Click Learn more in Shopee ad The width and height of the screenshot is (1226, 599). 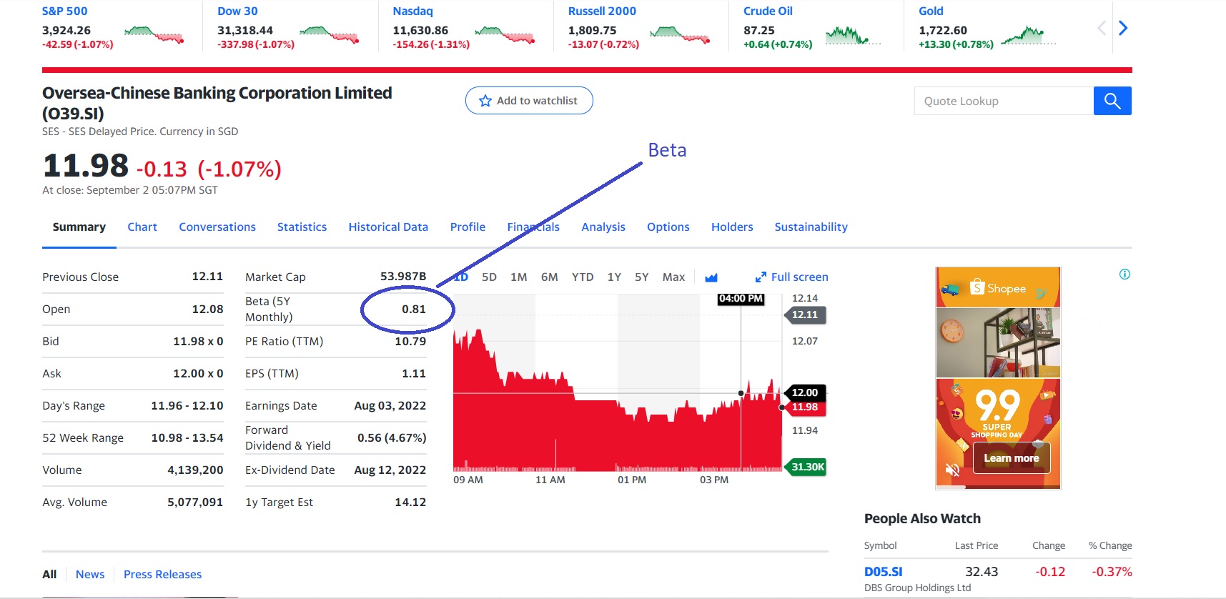click(1012, 458)
